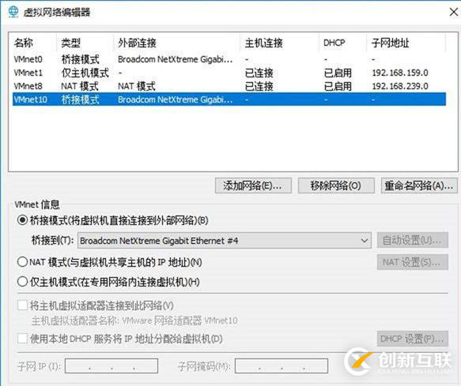
Task: Select the highlighted VMnet10 row
Action: click(229, 99)
